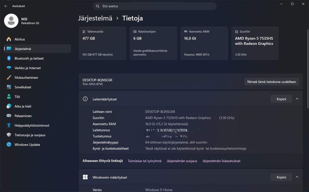Click Paikallinen tili under MSI
Viewport: 309px width, 192px height.
[x=30, y=23]
